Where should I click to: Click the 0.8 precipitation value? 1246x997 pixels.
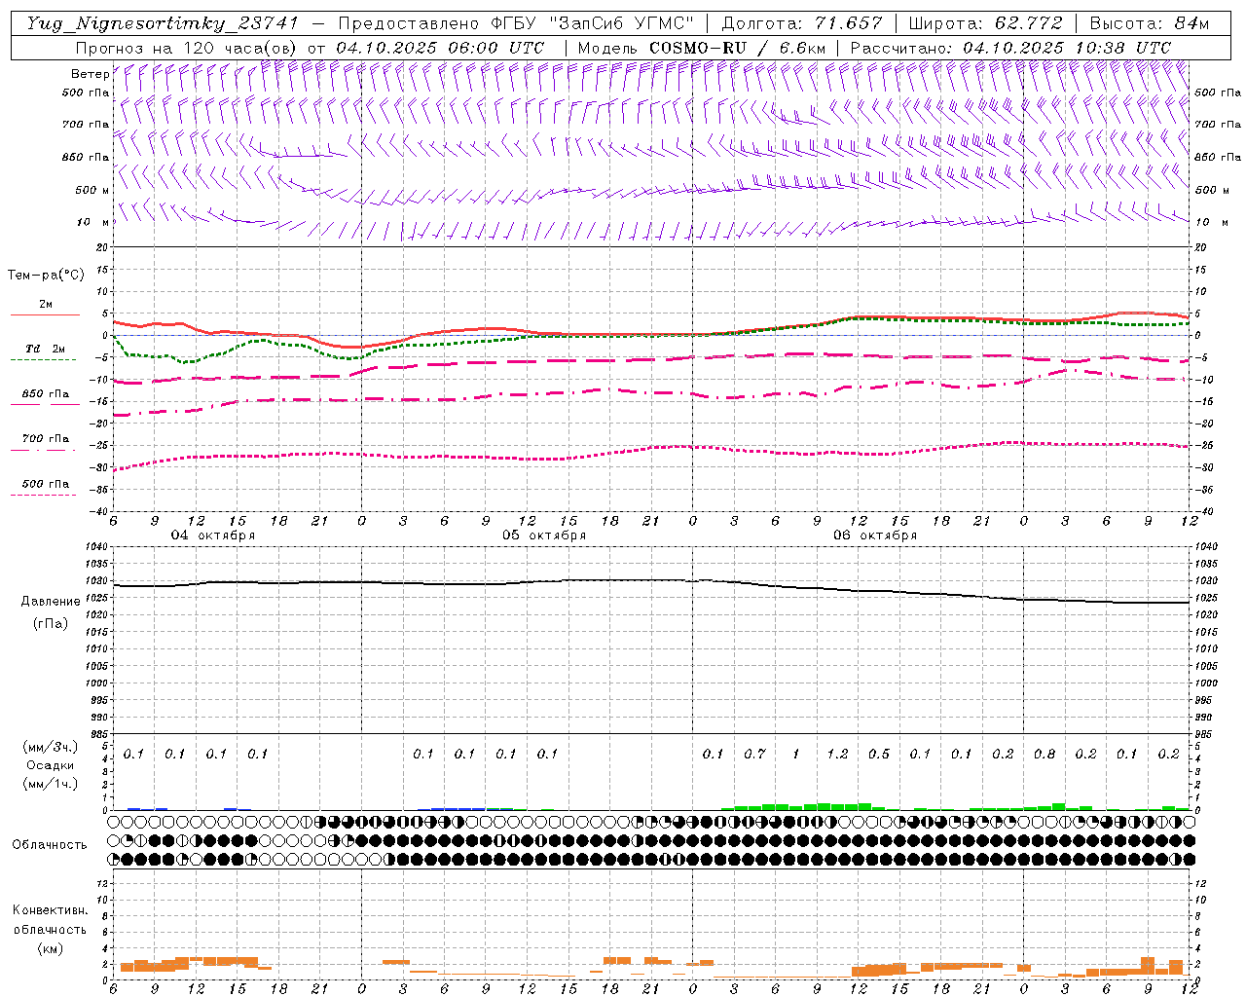tap(1044, 754)
